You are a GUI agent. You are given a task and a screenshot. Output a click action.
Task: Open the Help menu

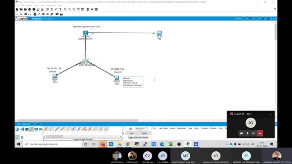(x=60, y=5)
